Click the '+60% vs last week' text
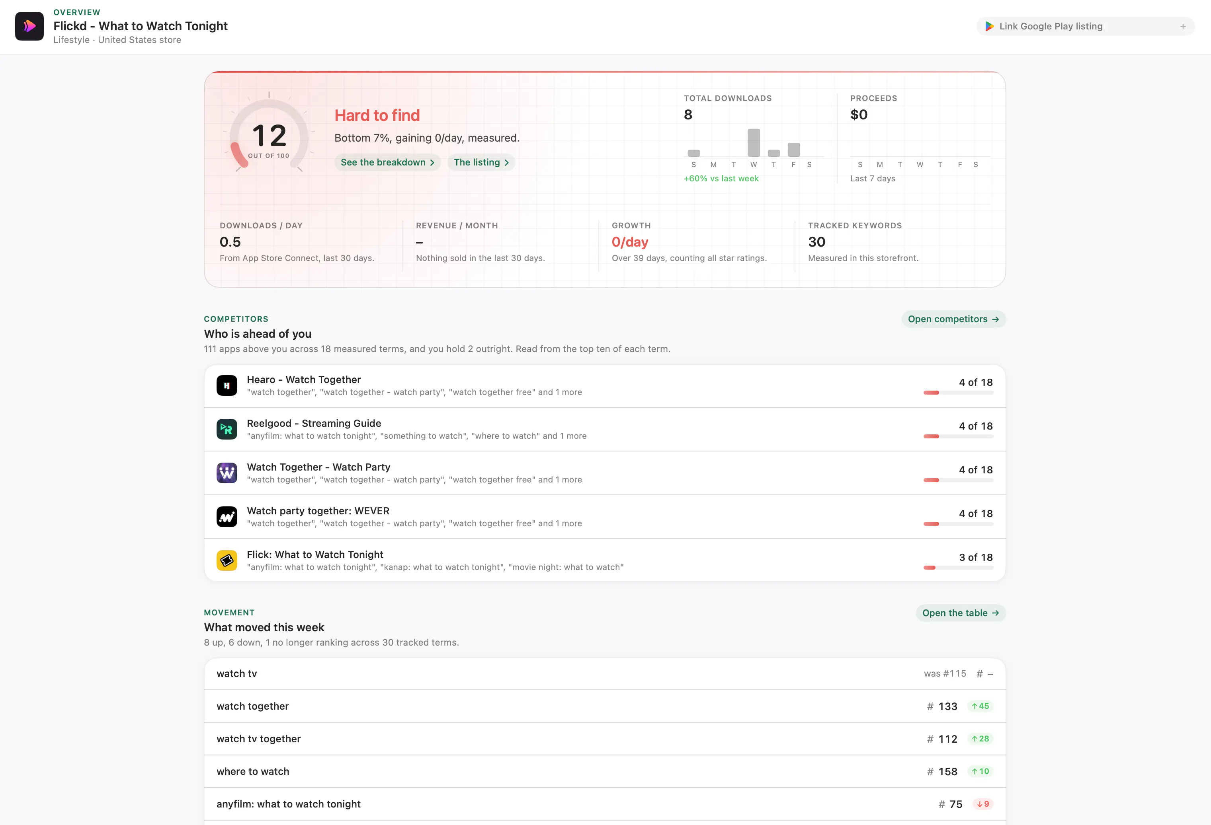The image size is (1211, 825). point(721,179)
